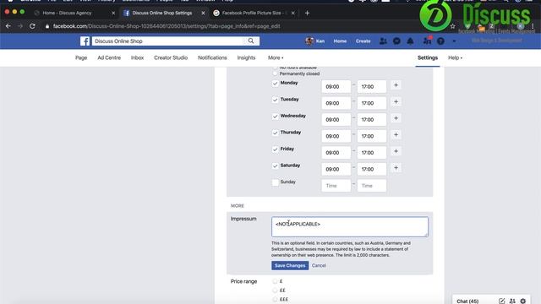Uncheck the Friday checkbox
The image size is (541, 304).
point(275,149)
